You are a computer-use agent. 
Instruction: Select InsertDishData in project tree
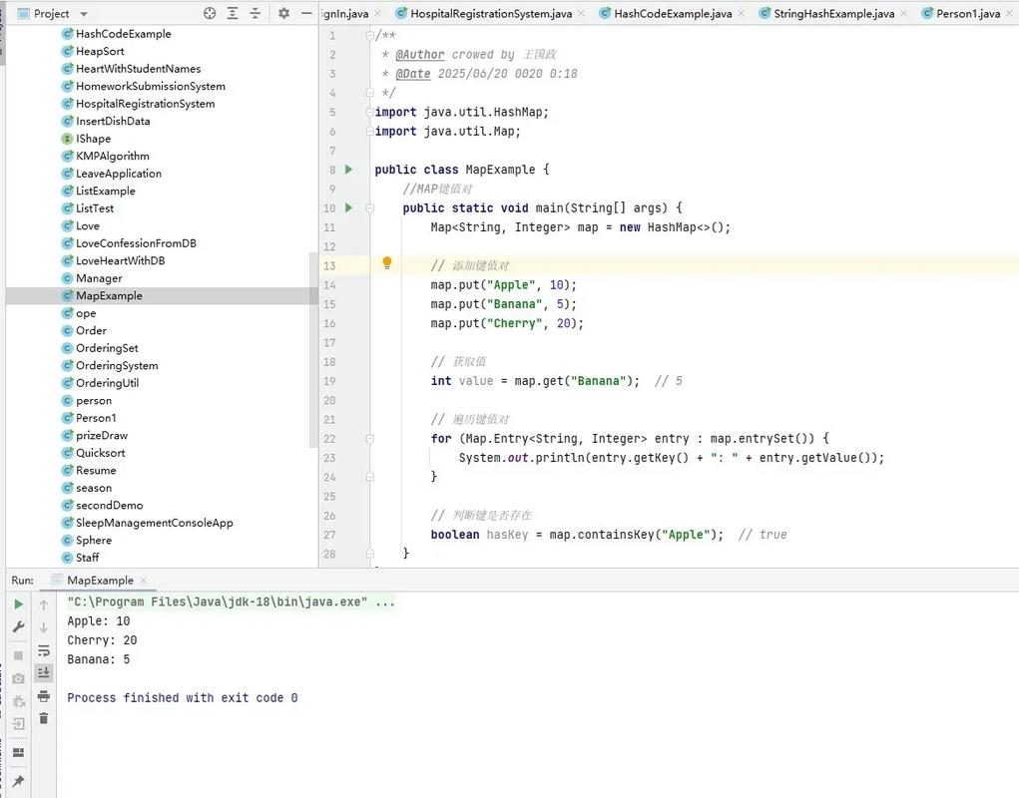[x=113, y=122]
